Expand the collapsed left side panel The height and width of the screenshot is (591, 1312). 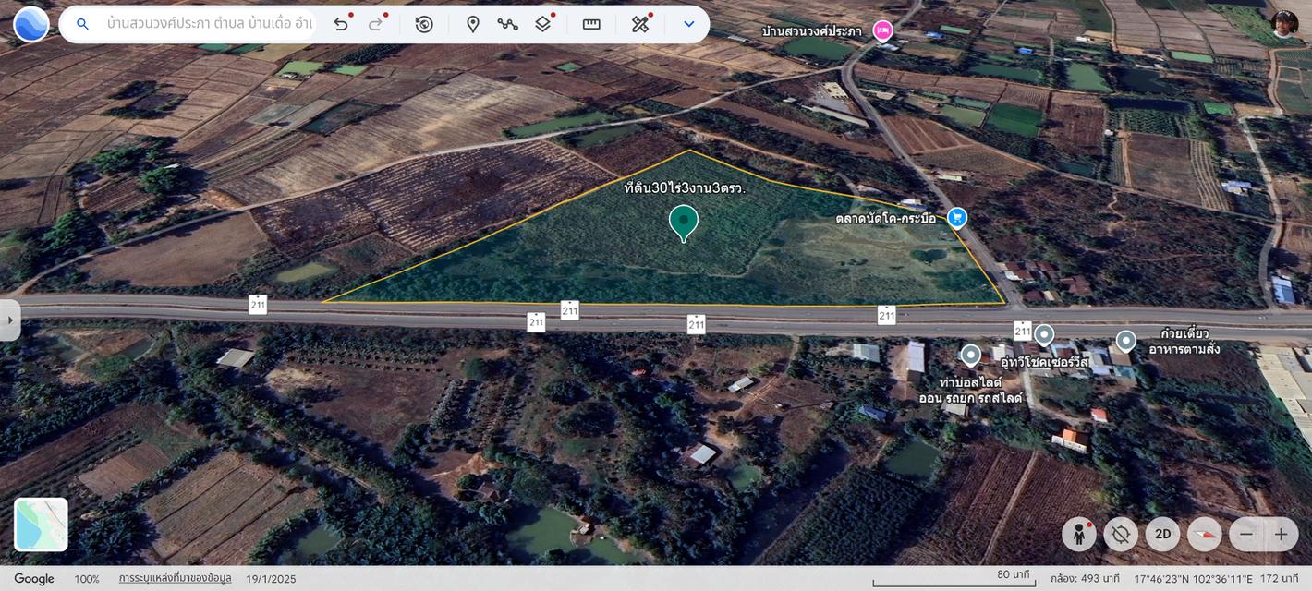10,320
